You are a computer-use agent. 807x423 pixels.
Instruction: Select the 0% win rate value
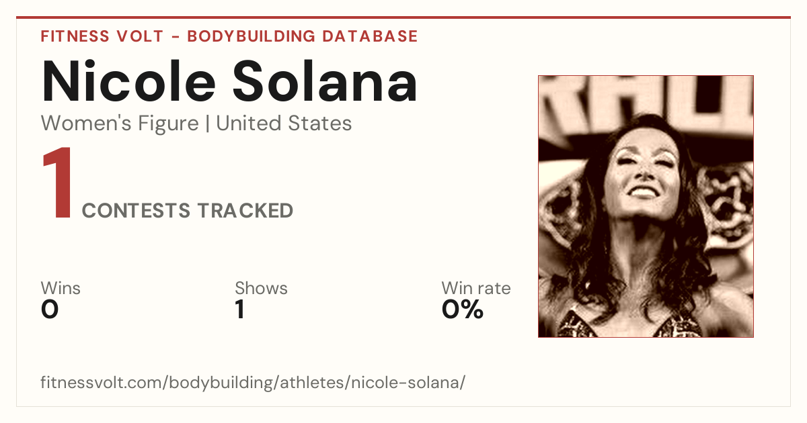[x=463, y=310]
